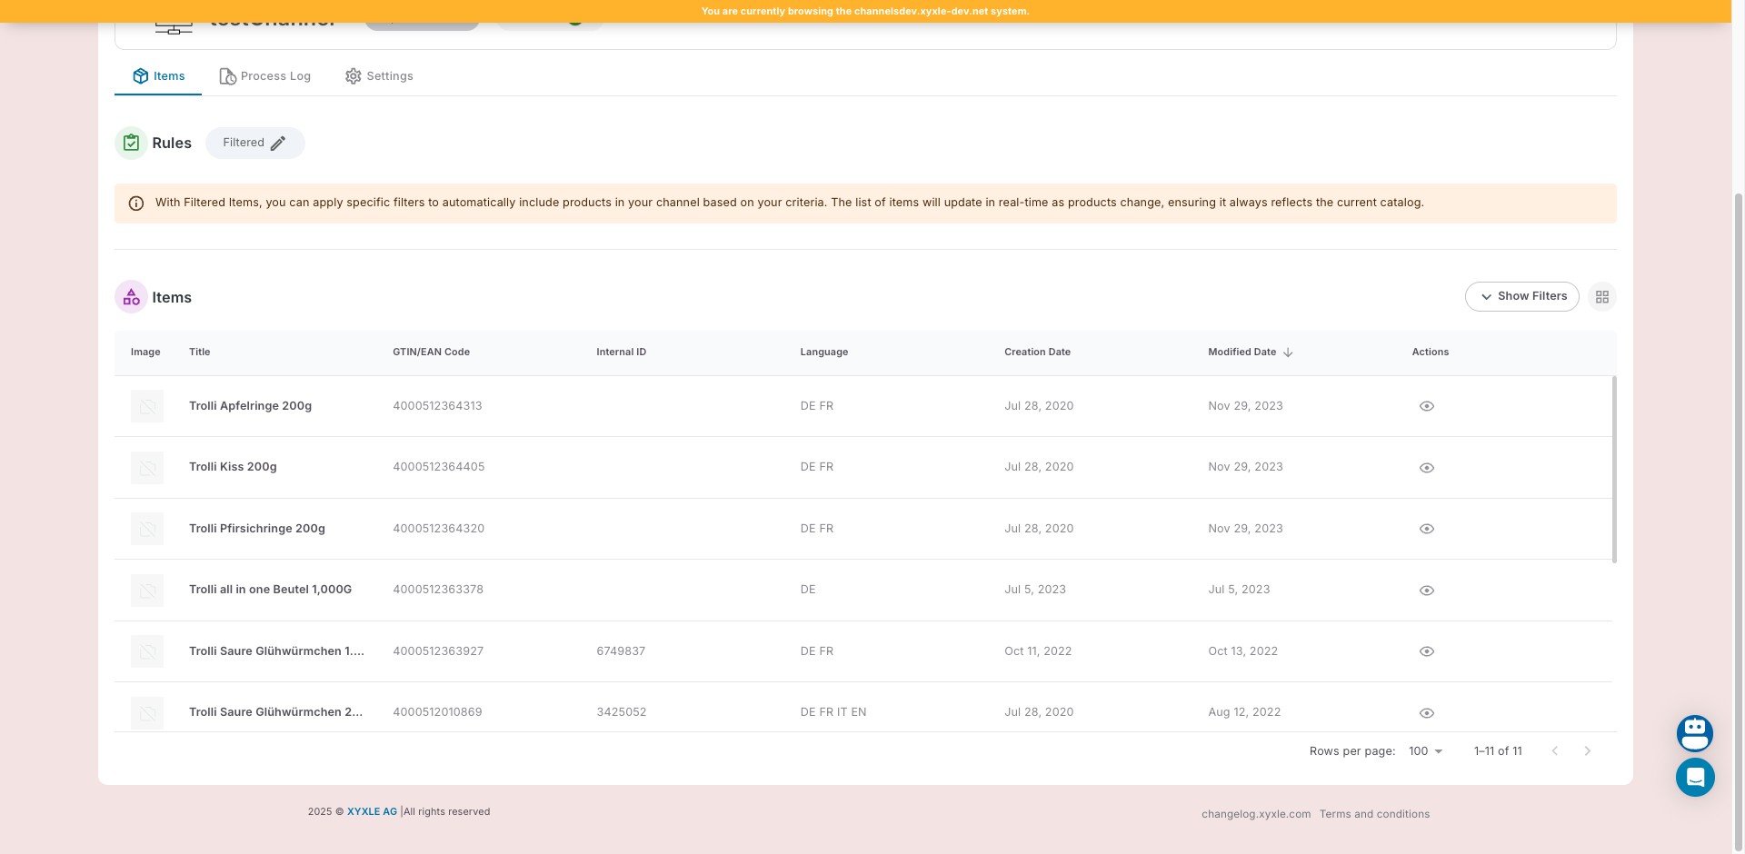Screen dimensions: 1745x854
Task: Open the support chat bubble icon
Action: point(1694,778)
